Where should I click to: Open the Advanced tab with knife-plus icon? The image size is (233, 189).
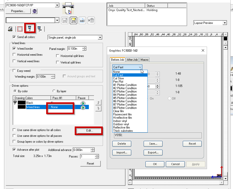pyautogui.click(x=40, y=29)
